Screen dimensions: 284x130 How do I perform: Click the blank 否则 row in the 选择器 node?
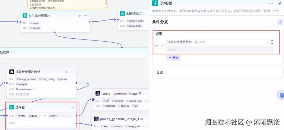pyautogui.click(x=45, y=123)
